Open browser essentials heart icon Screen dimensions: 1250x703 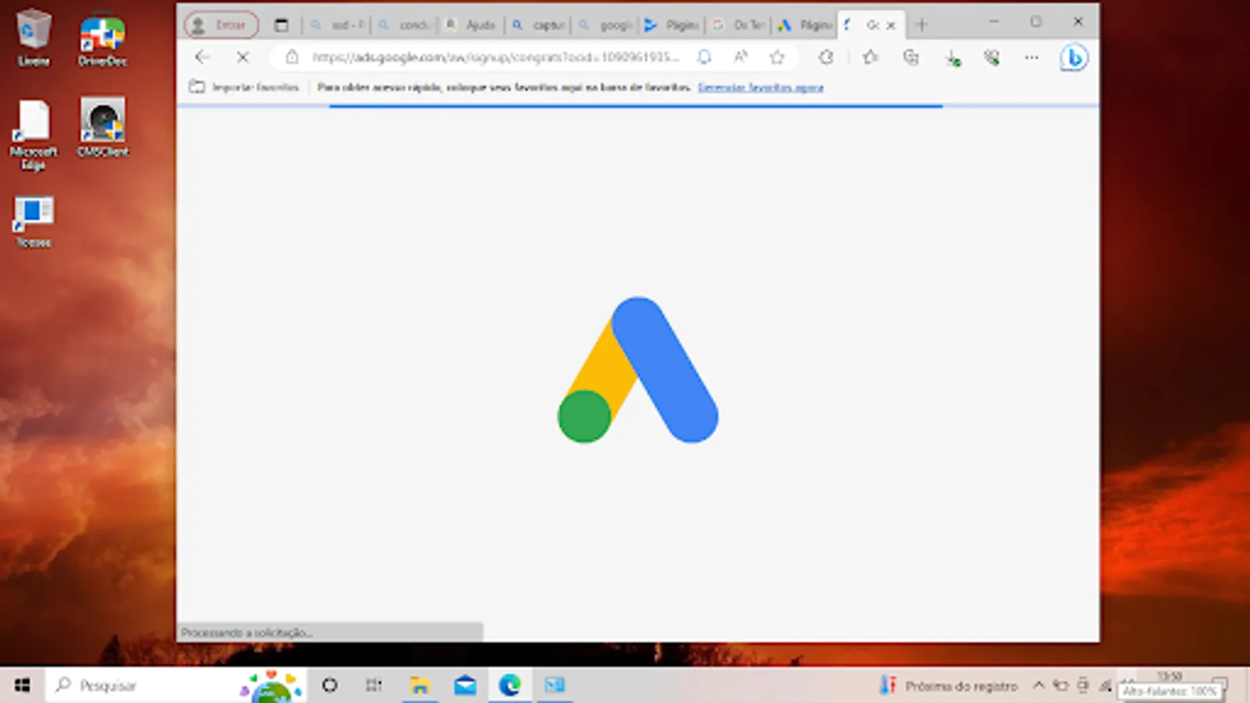pyautogui.click(x=992, y=57)
